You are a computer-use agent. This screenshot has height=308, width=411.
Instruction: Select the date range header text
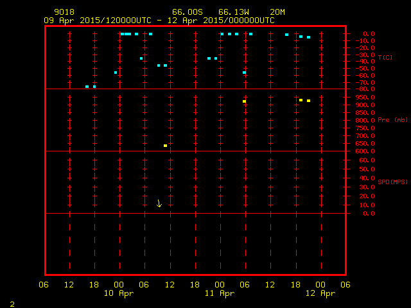click(159, 20)
